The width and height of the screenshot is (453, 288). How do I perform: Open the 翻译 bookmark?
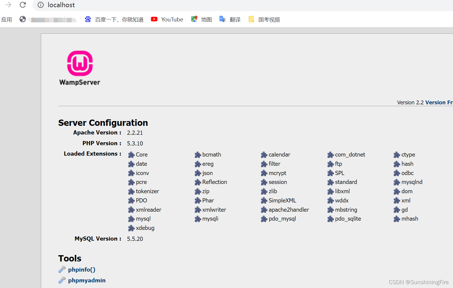coord(235,20)
